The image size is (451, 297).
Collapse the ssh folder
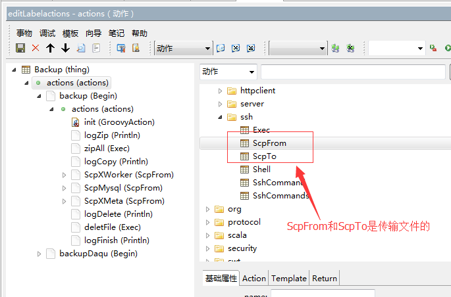click(220, 117)
